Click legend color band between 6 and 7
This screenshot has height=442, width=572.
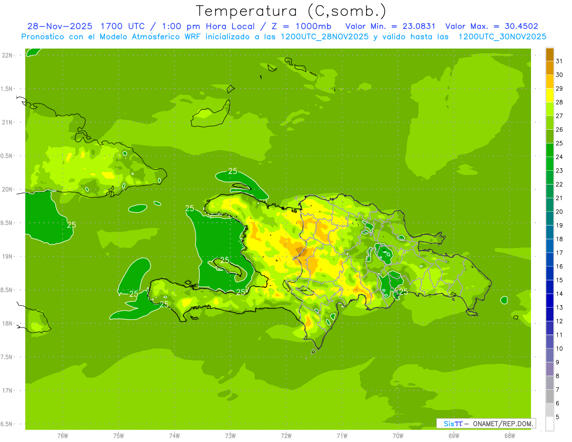(550, 396)
